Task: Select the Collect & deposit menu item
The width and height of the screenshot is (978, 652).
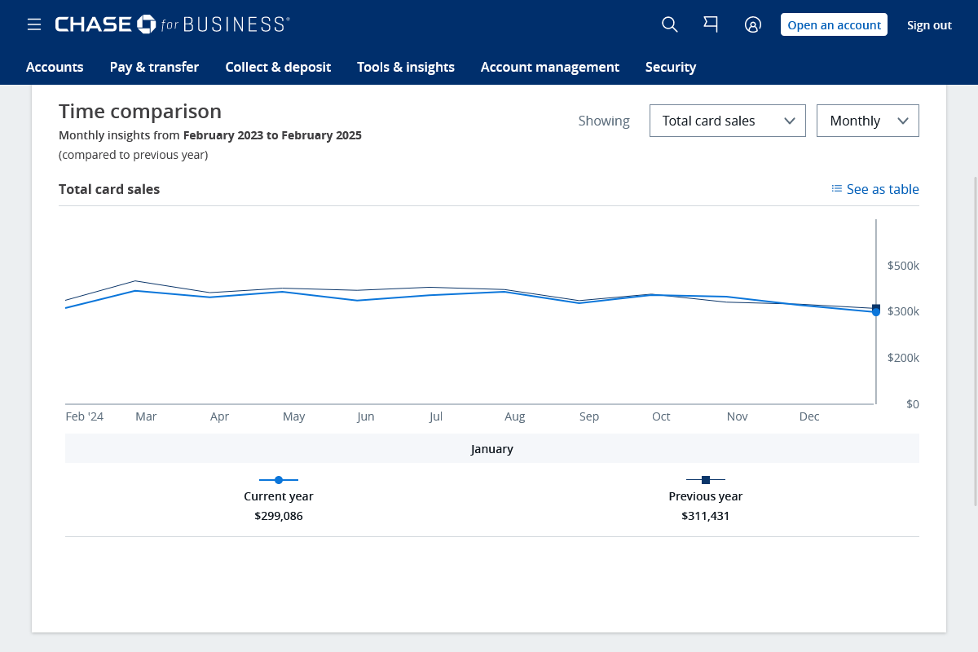Action: [x=278, y=67]
